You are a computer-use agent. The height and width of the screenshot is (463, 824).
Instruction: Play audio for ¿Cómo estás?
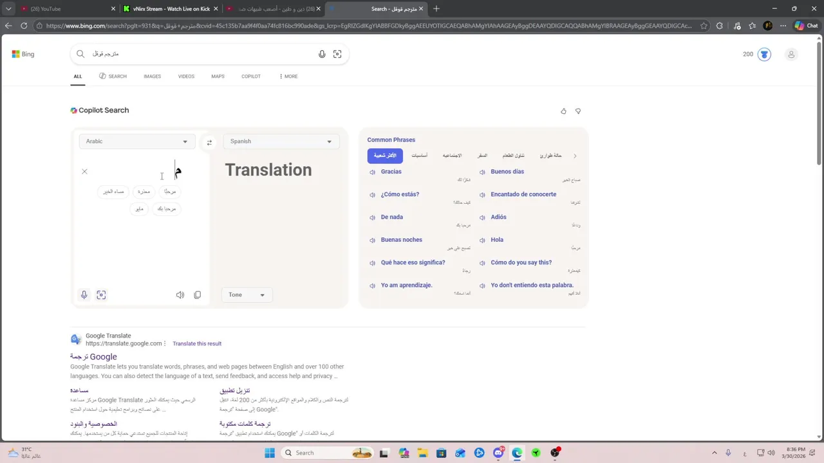coord(372,195)
